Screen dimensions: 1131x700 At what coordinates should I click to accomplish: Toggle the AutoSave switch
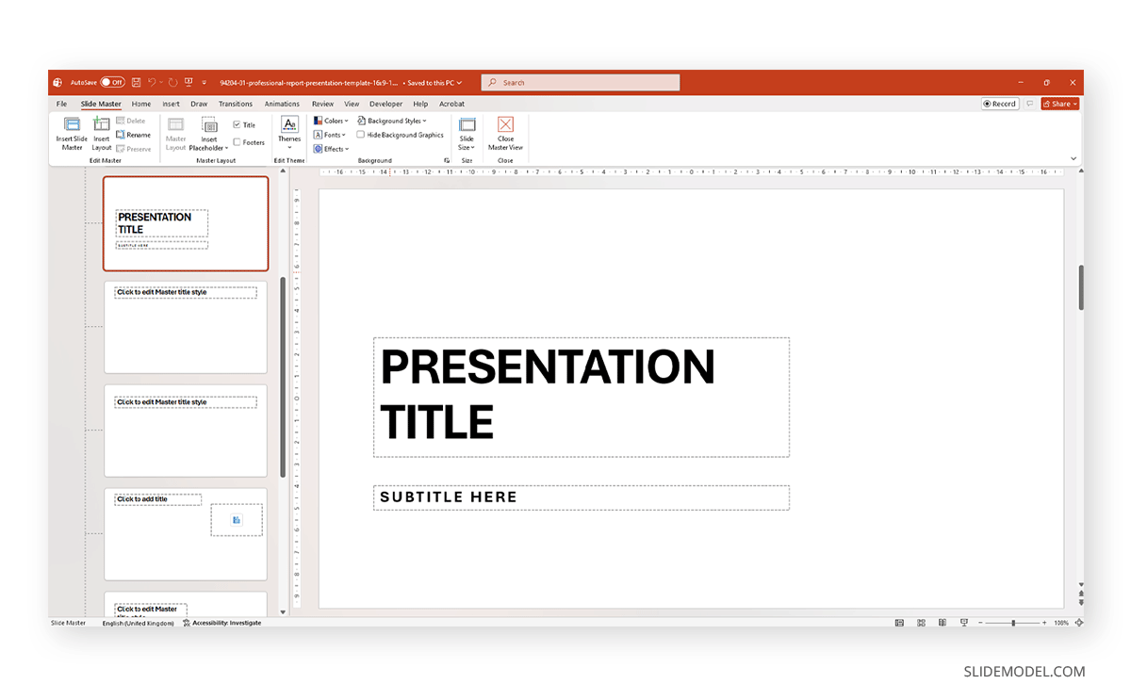[112, 82]
